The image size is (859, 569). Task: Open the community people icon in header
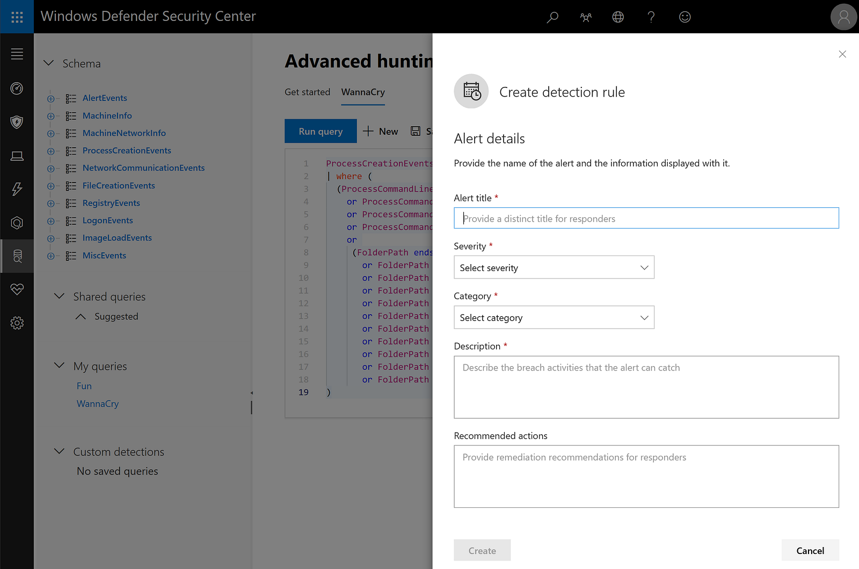click(586, 17)
